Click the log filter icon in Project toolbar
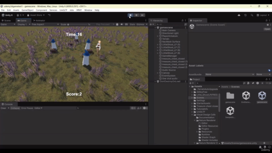The height and width of the screenshot is (153, 272). coord(258,83)
